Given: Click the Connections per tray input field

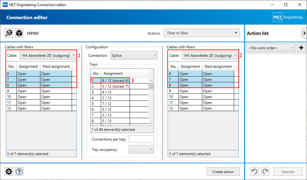Looking at the screenshot, I should [x=141, y=139].
